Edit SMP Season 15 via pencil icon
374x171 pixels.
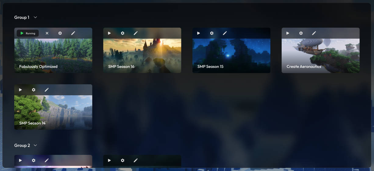click(x=225, y=33)
